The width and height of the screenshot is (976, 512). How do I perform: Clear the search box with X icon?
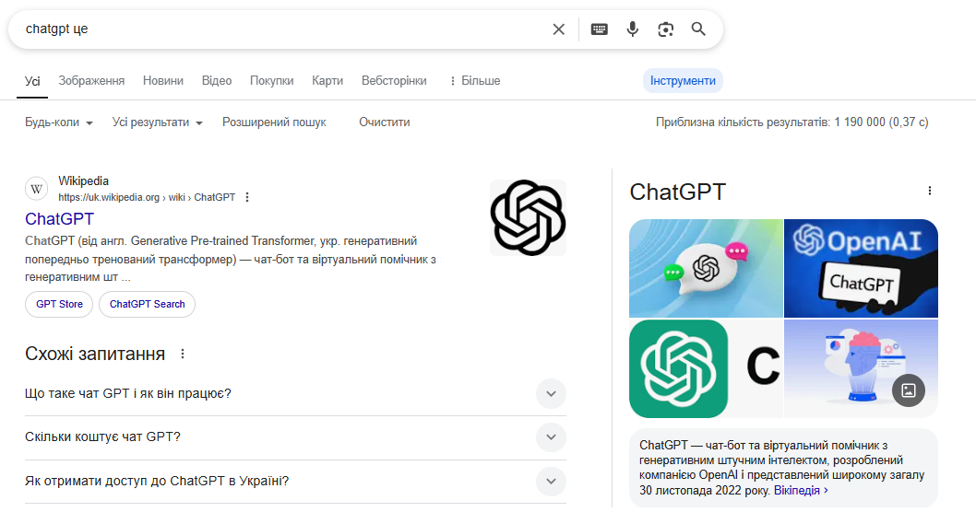[558, 29]
